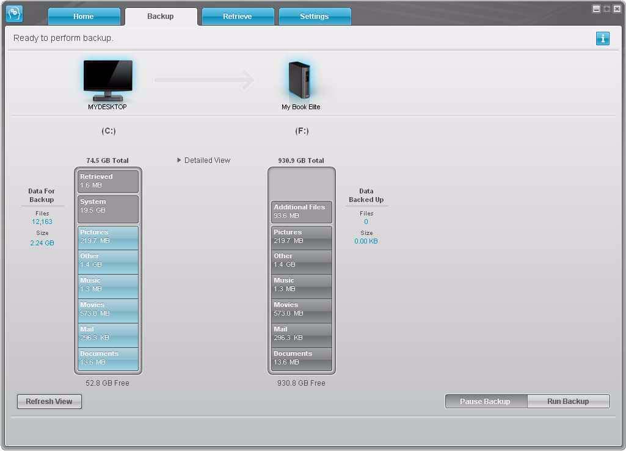Click the 52.8 GB Free label

[107, 383]
